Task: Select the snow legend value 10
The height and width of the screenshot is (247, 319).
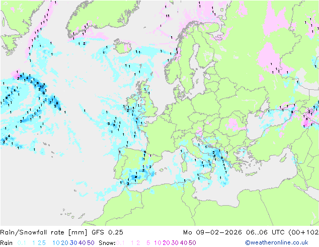Action: coord(157,243)
